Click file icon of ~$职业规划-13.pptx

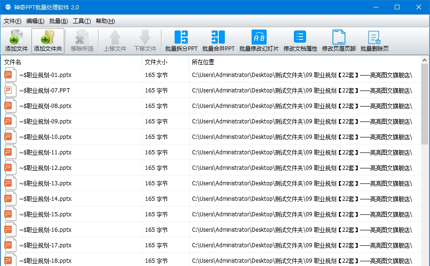click(x=10, y=183)
